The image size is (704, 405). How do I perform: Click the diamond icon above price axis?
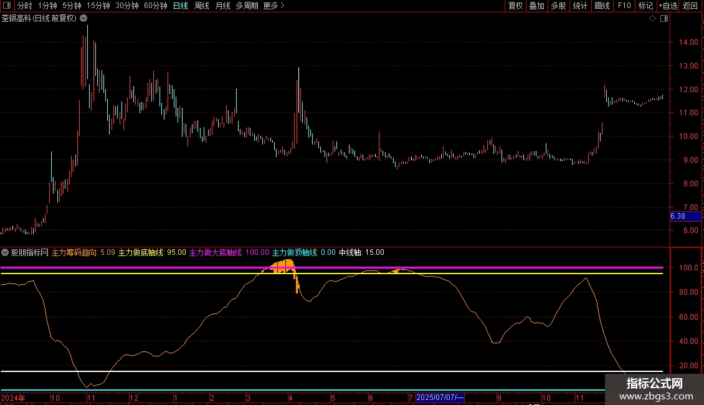652,19
